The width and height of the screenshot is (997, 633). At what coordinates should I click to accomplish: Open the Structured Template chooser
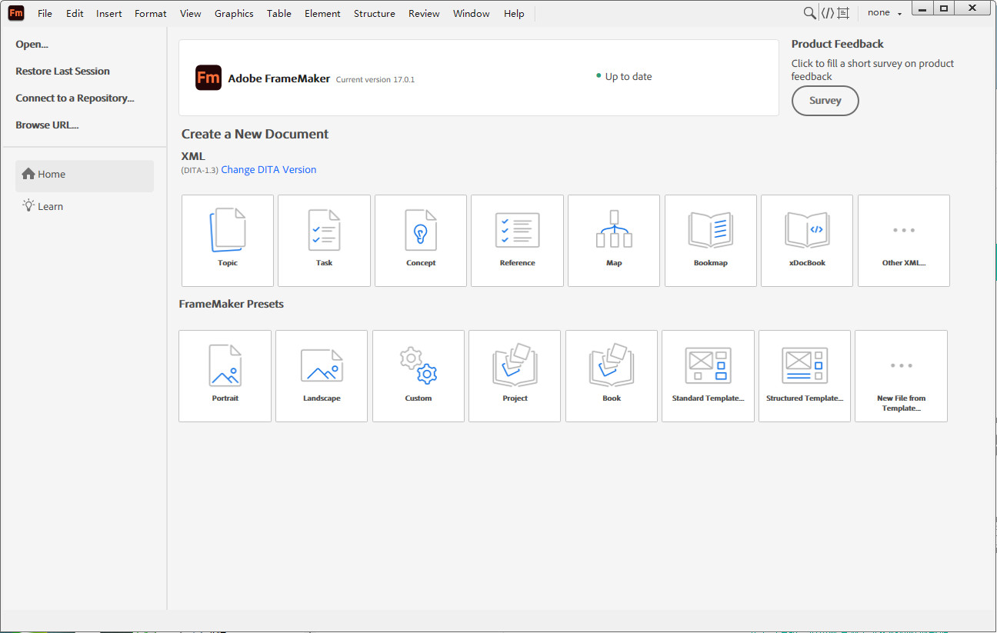[805, 376]
